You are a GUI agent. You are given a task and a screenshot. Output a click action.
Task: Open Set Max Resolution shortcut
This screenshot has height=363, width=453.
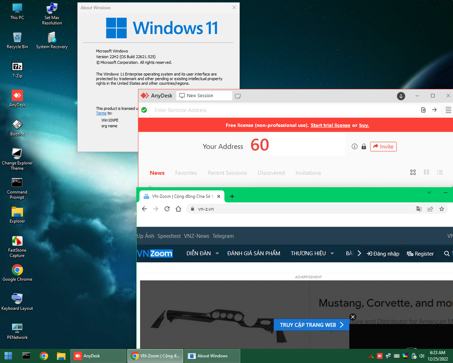click(x=52, y=14)
